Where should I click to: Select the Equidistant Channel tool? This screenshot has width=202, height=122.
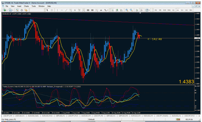tap(70, 10)
